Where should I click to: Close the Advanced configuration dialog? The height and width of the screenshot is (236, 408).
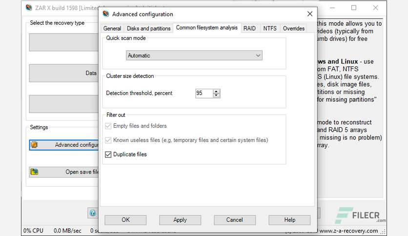click(309, 14)
